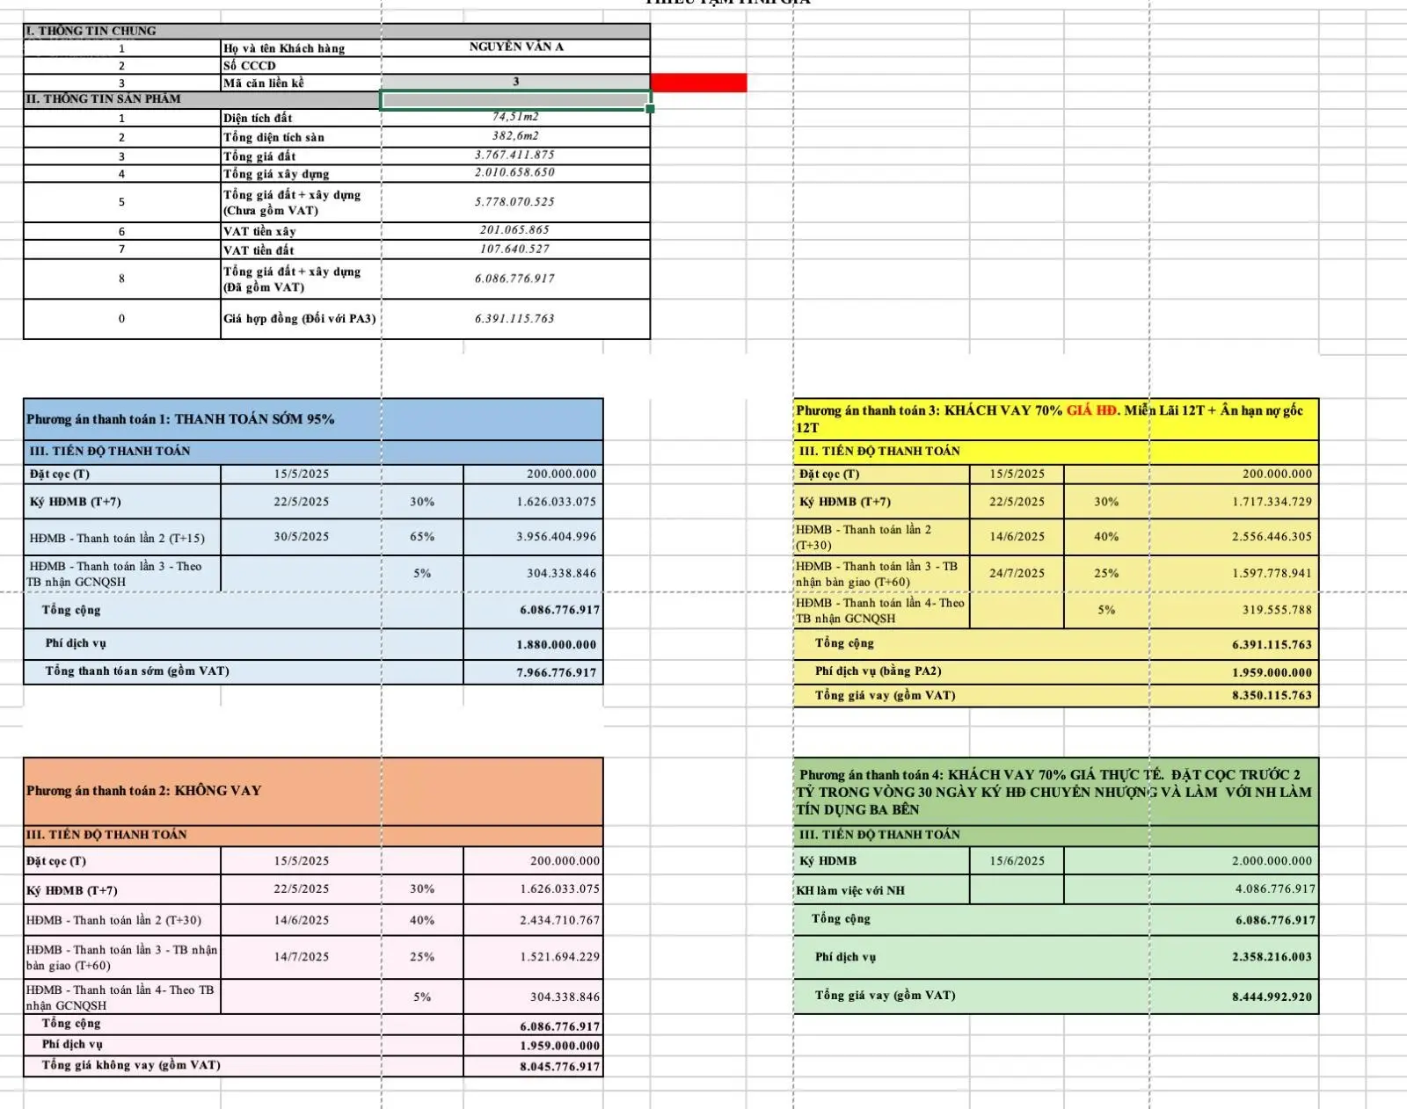Select the 'Giá hợp đồng (Đối với PA3)' label
The width and height of the screenshot is (1407, 1109).
click(301, 319)
